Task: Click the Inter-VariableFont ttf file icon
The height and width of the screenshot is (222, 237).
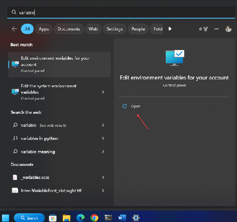Action: coord(15,190)
